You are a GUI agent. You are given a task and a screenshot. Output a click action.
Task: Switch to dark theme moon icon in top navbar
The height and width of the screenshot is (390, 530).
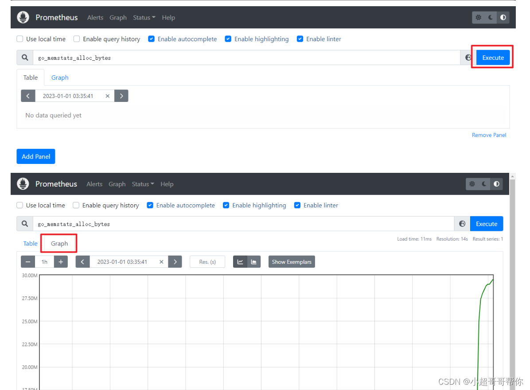(x=491, y=17)
